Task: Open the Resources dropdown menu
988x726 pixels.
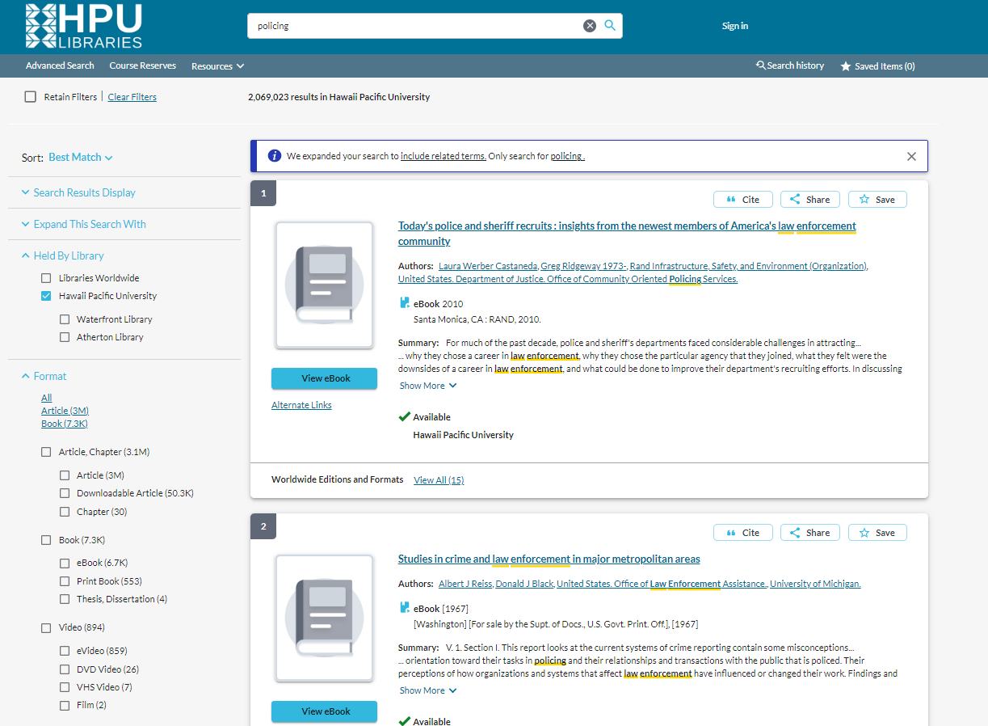Action: [217, 66]
